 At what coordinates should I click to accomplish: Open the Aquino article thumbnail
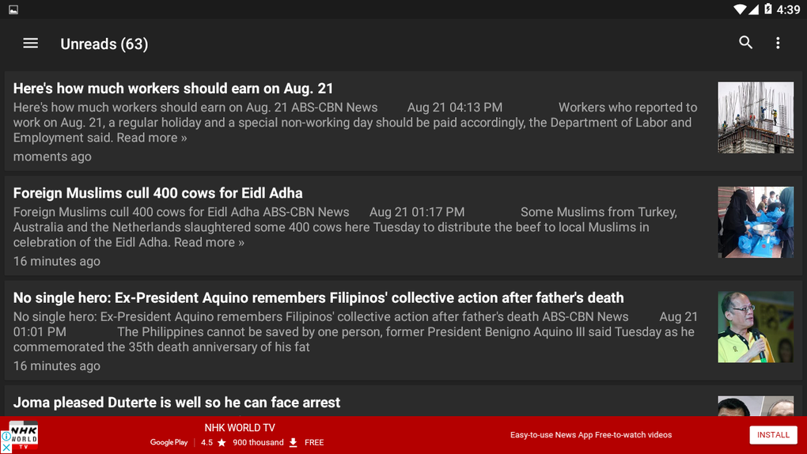point(756,327)
